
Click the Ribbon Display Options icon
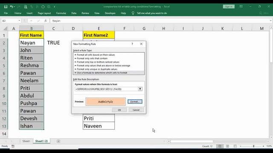241,7
